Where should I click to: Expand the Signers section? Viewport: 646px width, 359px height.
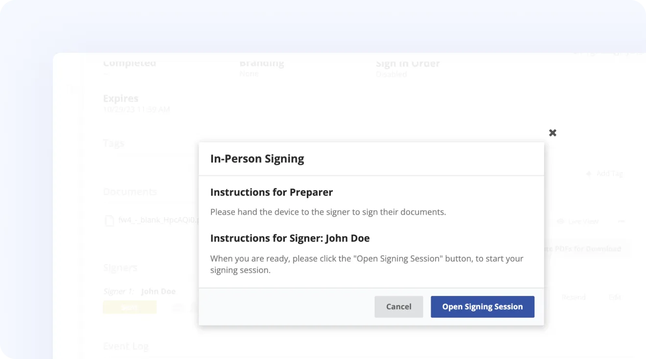tap(120, 268)
